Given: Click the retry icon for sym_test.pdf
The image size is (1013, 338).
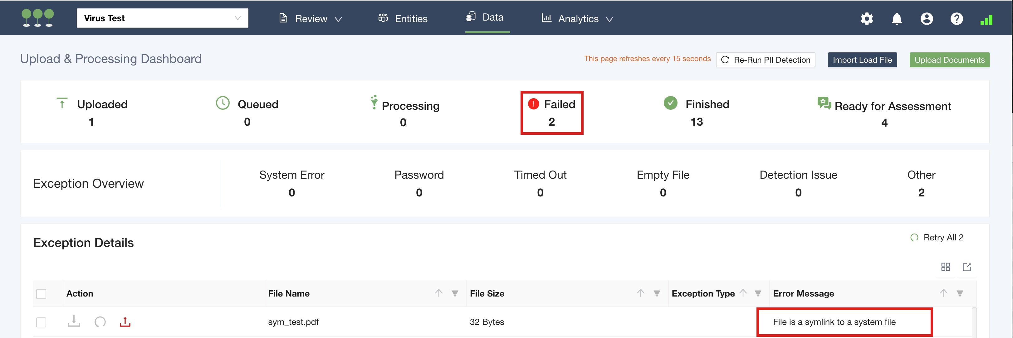Looking at the screenshot, I should [x=100, y=321].
